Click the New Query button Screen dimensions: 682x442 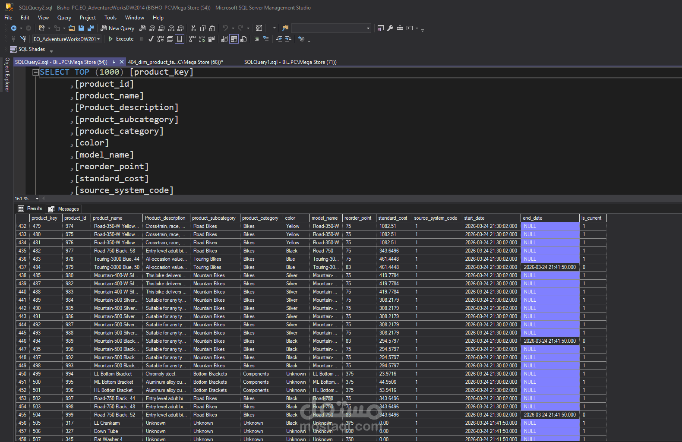click(117, 28)
